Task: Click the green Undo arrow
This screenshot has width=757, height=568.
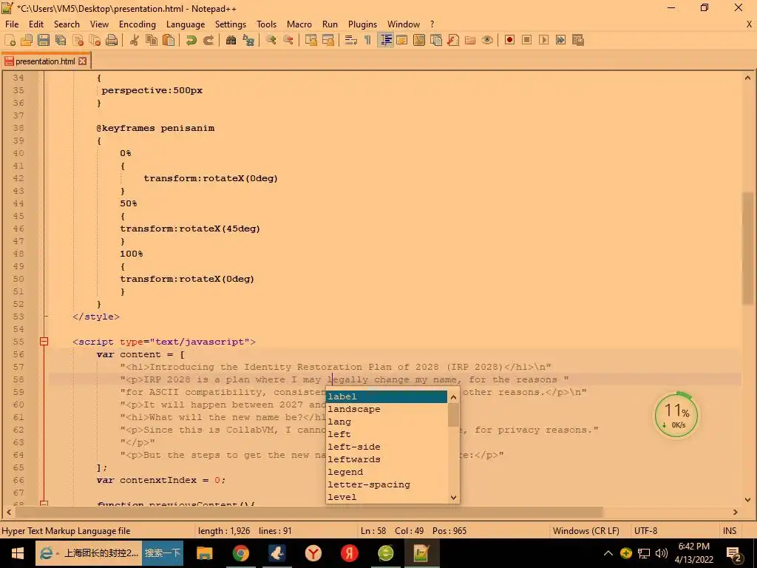Action: tap(191, 40)
